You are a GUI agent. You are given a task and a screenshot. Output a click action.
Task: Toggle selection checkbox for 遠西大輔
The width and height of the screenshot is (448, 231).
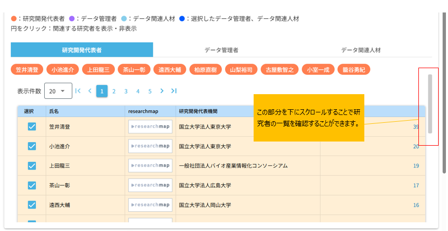coord(32,205)
